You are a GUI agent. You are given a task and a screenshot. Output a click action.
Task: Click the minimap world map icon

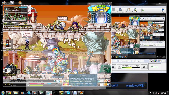click(x=6, y=10)
